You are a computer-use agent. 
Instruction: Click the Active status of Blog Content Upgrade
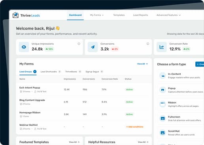click(x=129, y=102)
